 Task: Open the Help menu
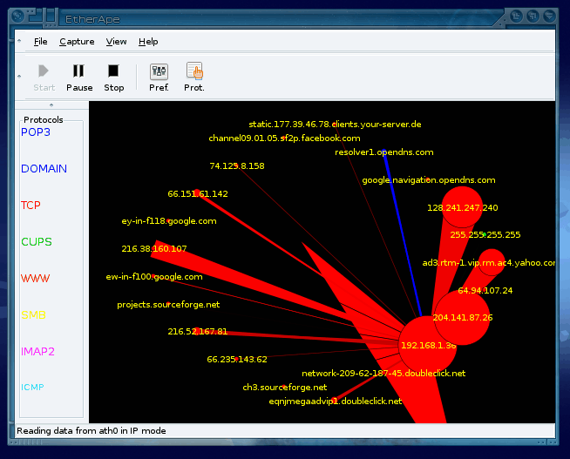tap(148, 42)
